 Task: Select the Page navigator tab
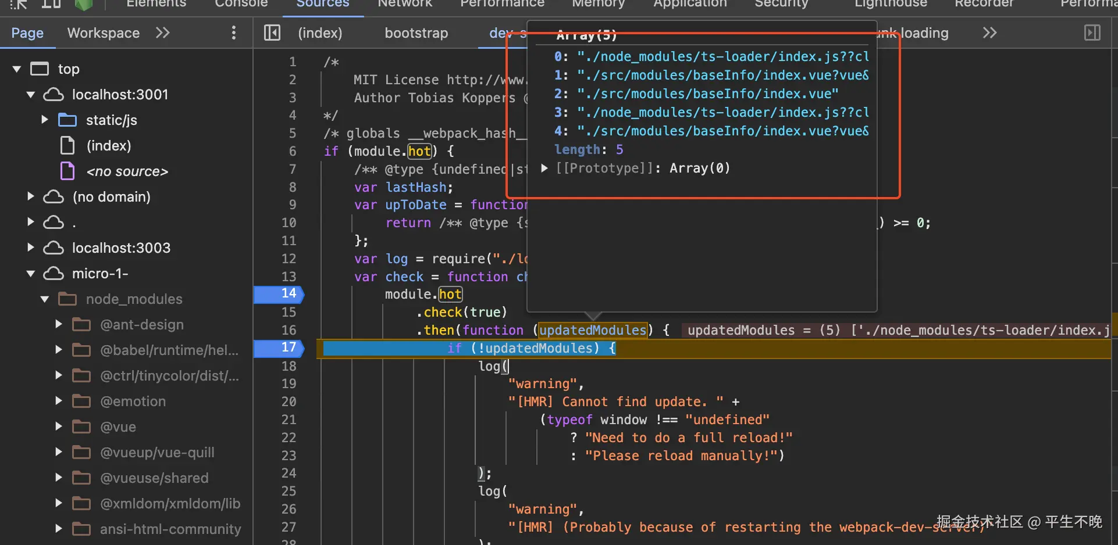(x=27, y=33)
